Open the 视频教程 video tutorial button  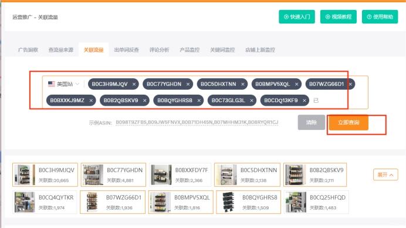(x=339, y=17)
